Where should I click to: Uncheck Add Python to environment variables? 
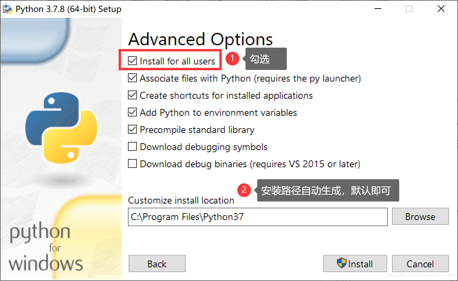tap(132, 113)
